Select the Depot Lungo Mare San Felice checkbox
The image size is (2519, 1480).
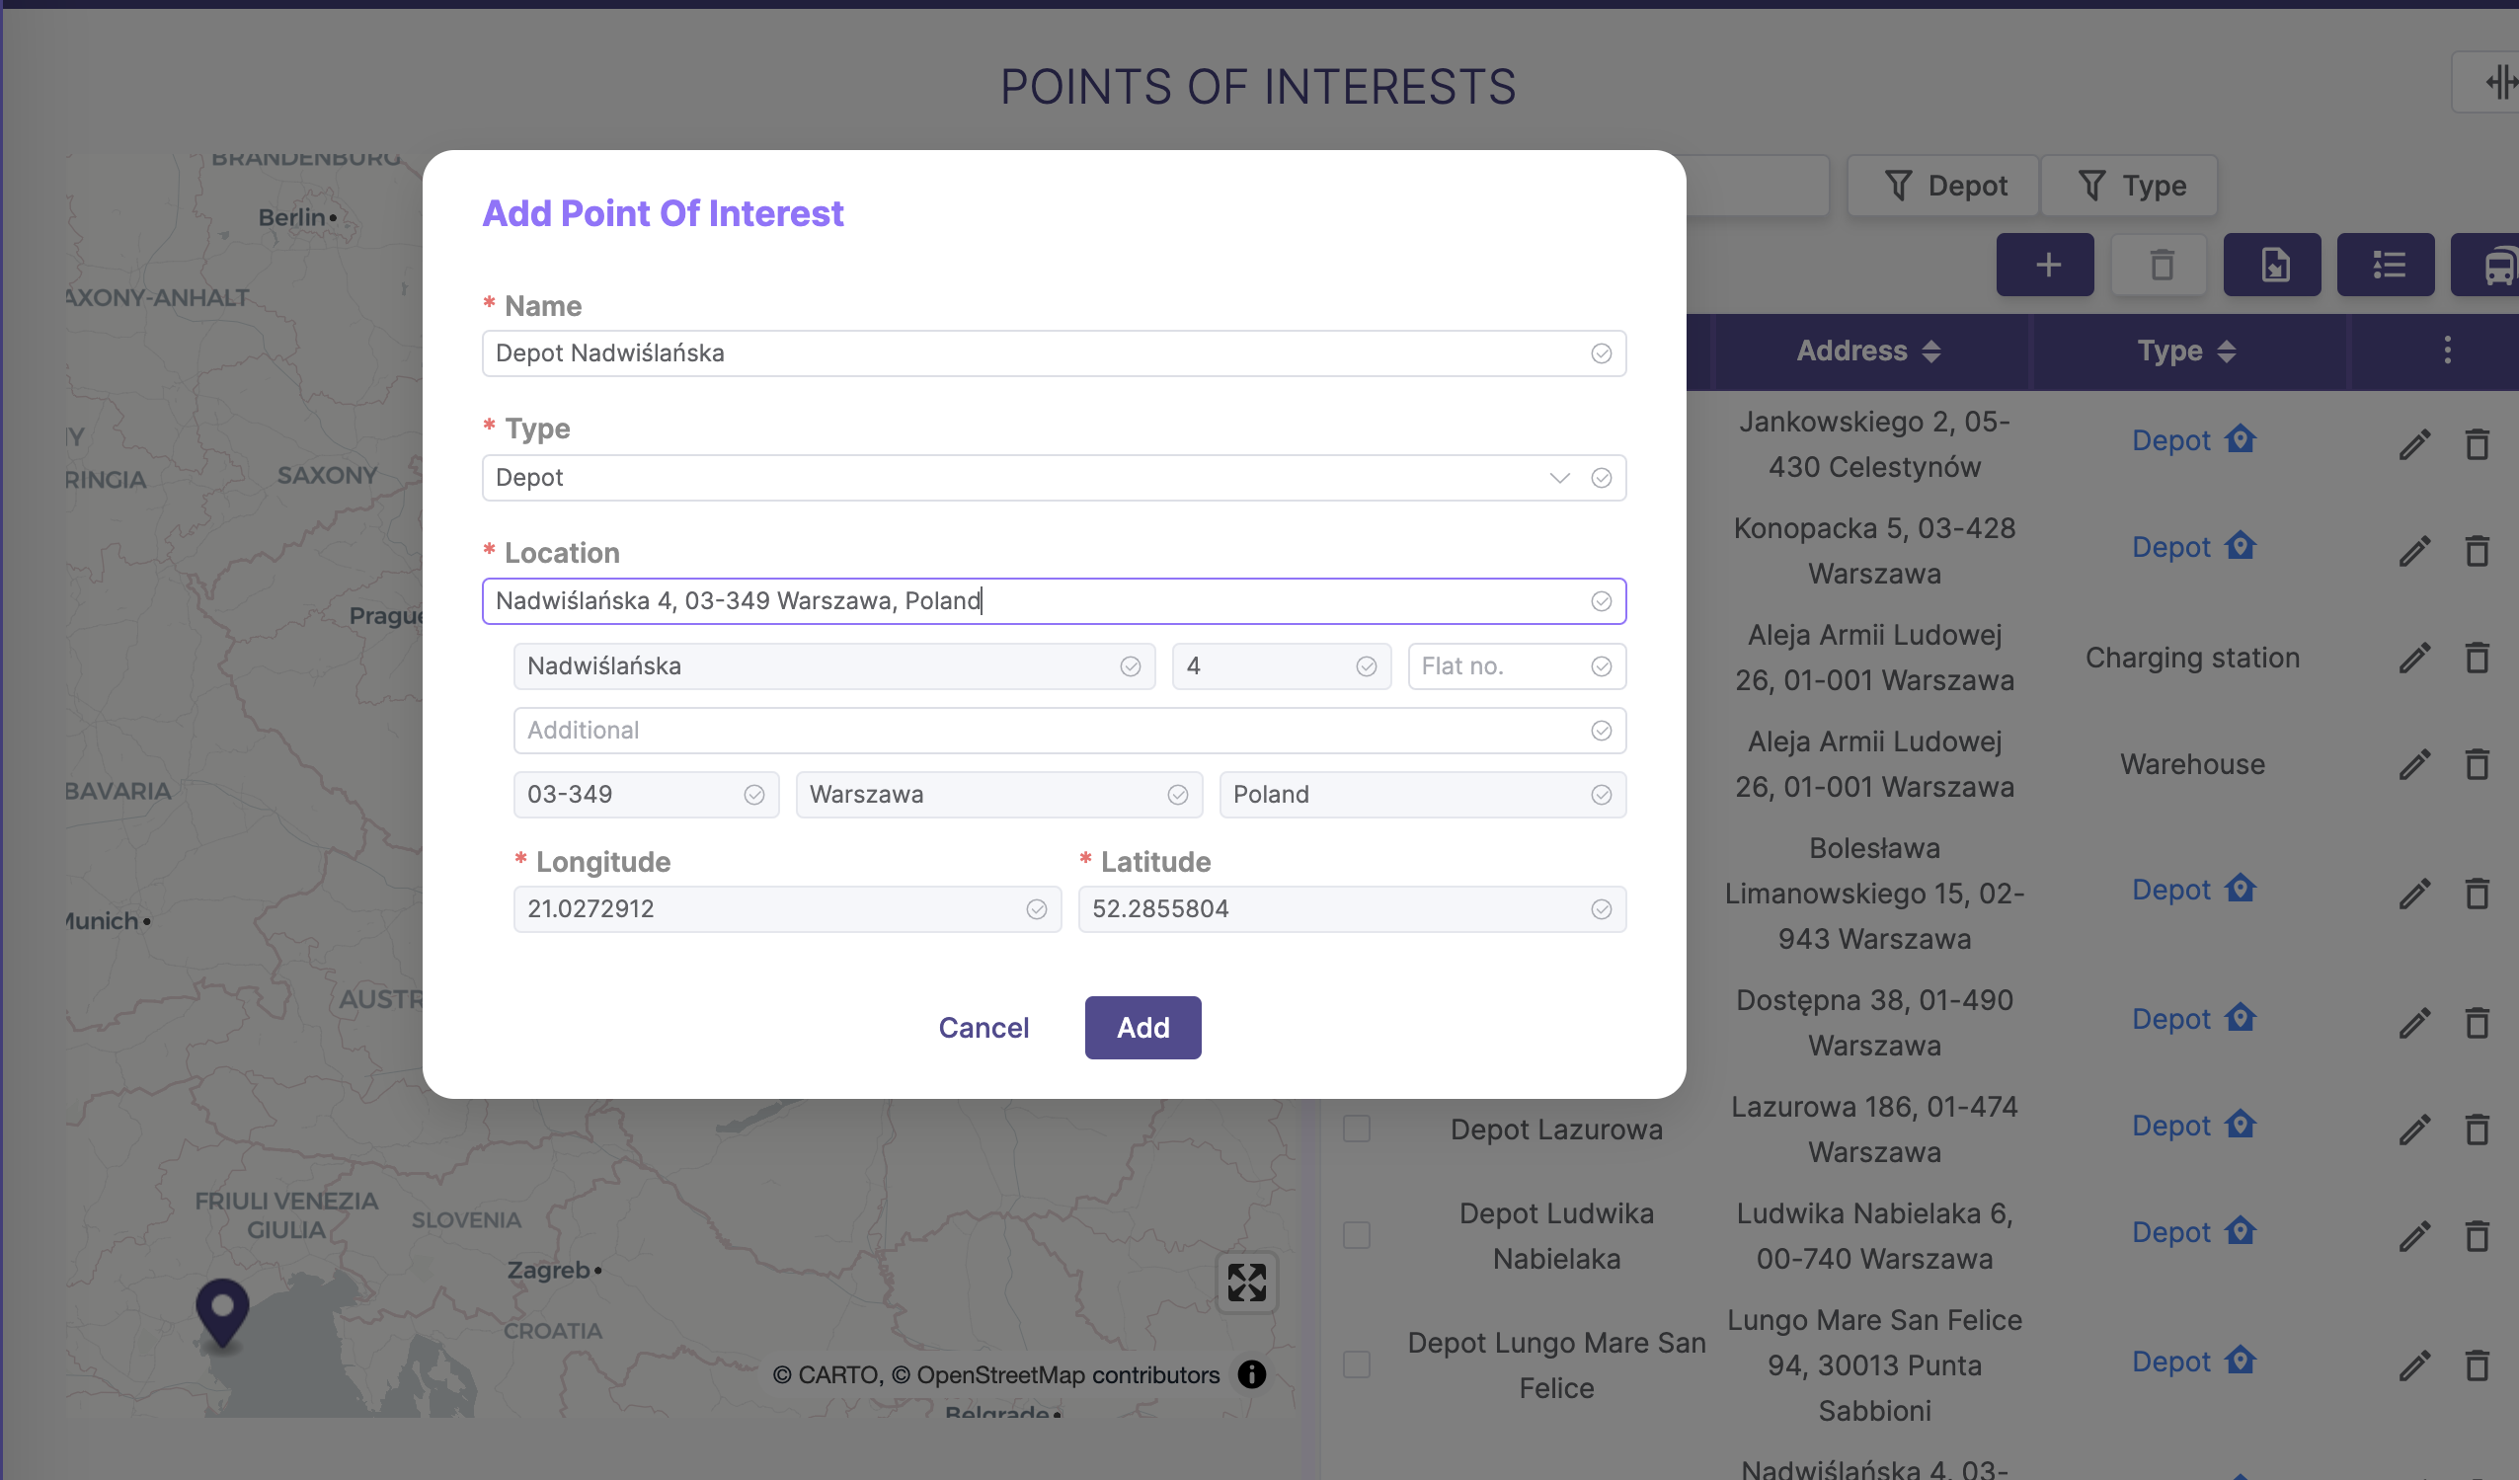point(1357,1365)
